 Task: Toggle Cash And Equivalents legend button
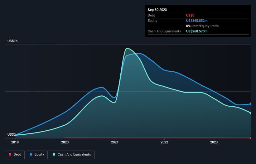pos(72,155)
